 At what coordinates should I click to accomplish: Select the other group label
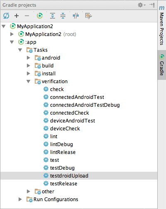point(48,192)
